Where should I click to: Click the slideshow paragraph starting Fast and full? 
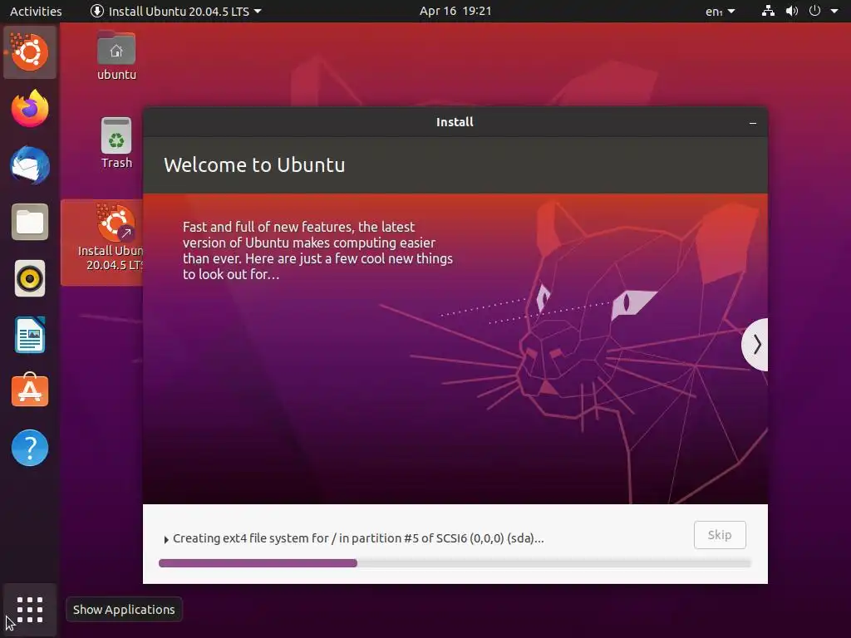[317, 251]
